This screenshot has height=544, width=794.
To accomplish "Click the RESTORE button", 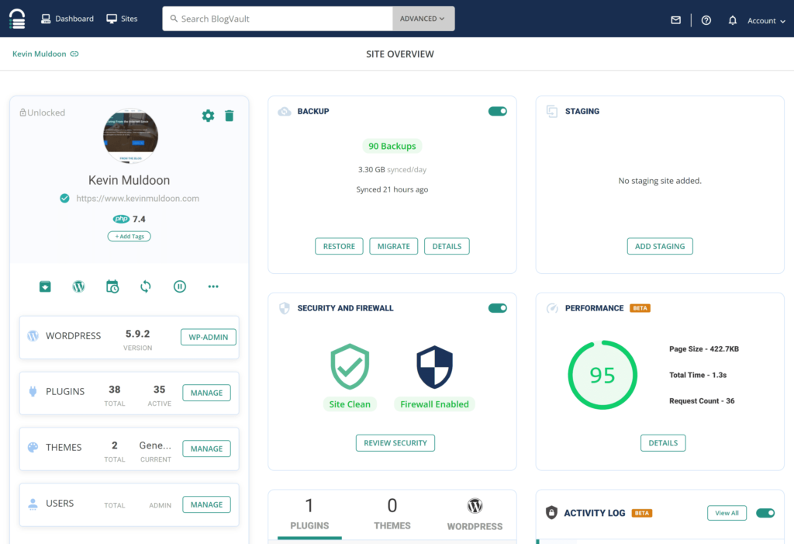I will [x=340, y=247].
